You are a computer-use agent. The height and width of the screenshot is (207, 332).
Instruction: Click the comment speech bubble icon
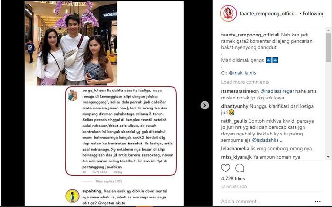pyautogui.click(x=240, y=168)
